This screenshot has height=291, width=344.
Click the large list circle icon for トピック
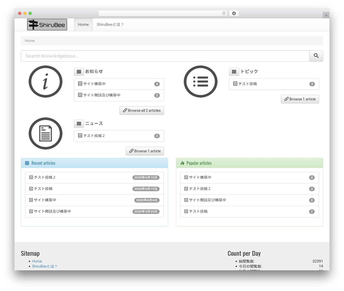click(200, 82)
